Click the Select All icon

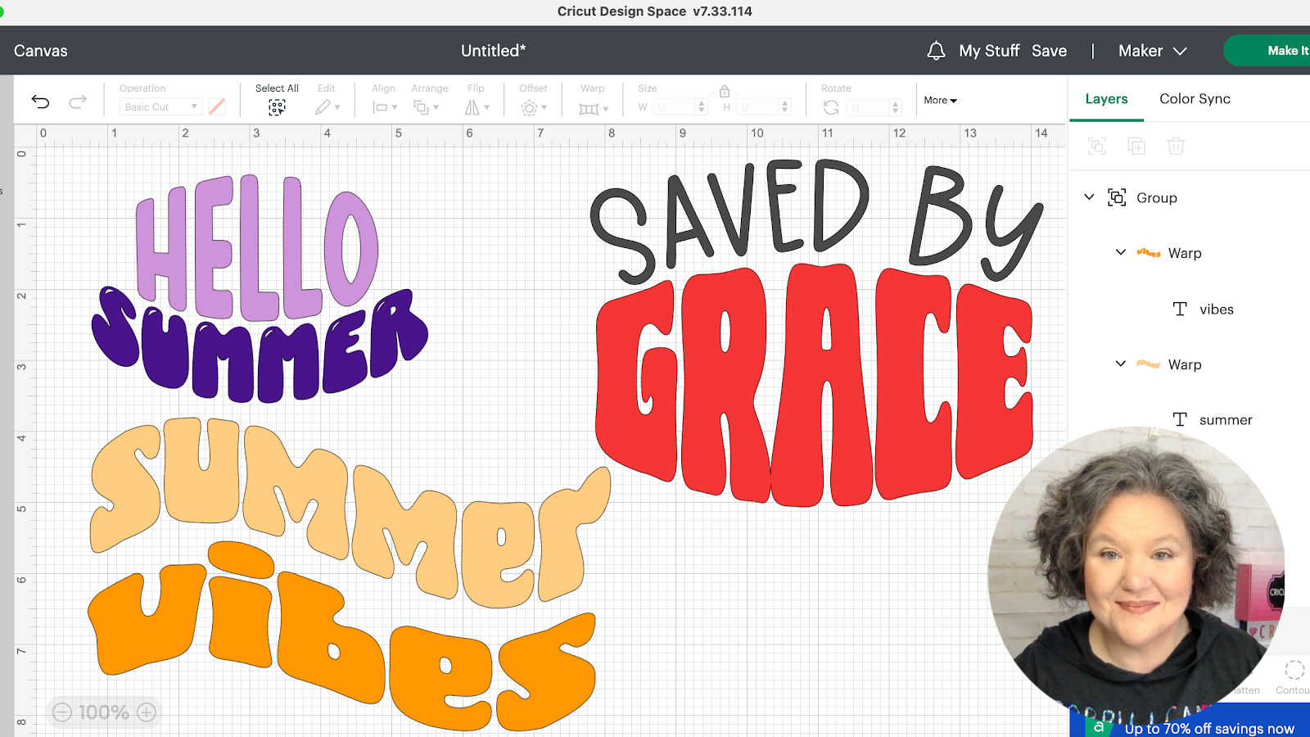[x=277, y=107]
